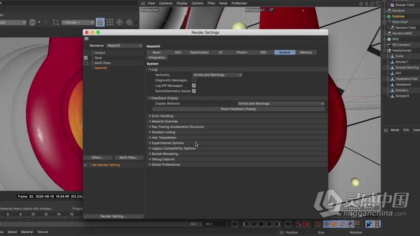Go to end of timeline button
Screen dimensions: 420x236
pos(288,224)
